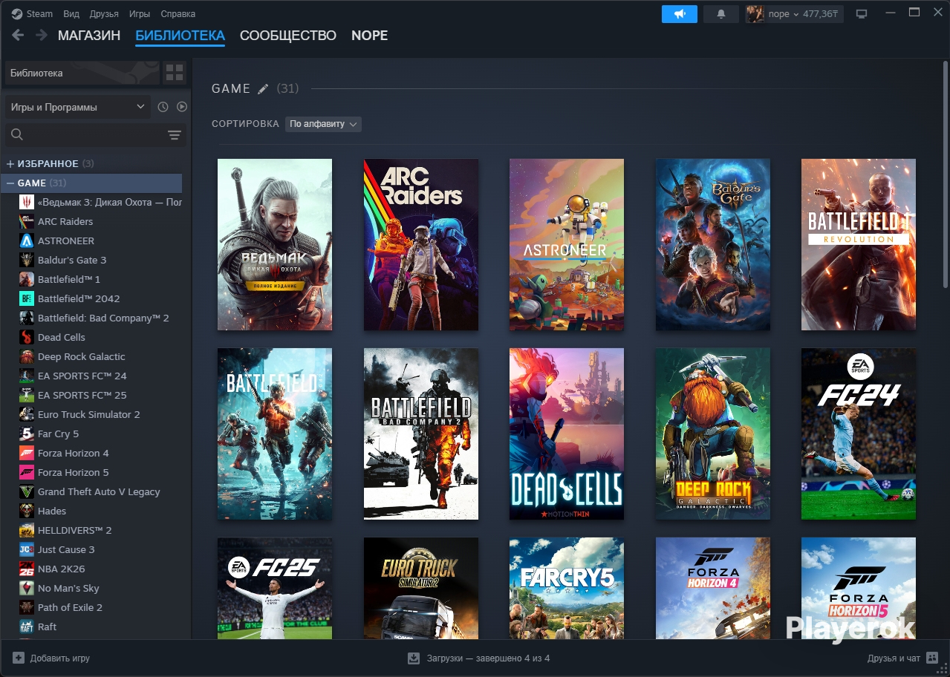Click the recent activity clock icon
950x677 pixels.
(x=163, y=107)
